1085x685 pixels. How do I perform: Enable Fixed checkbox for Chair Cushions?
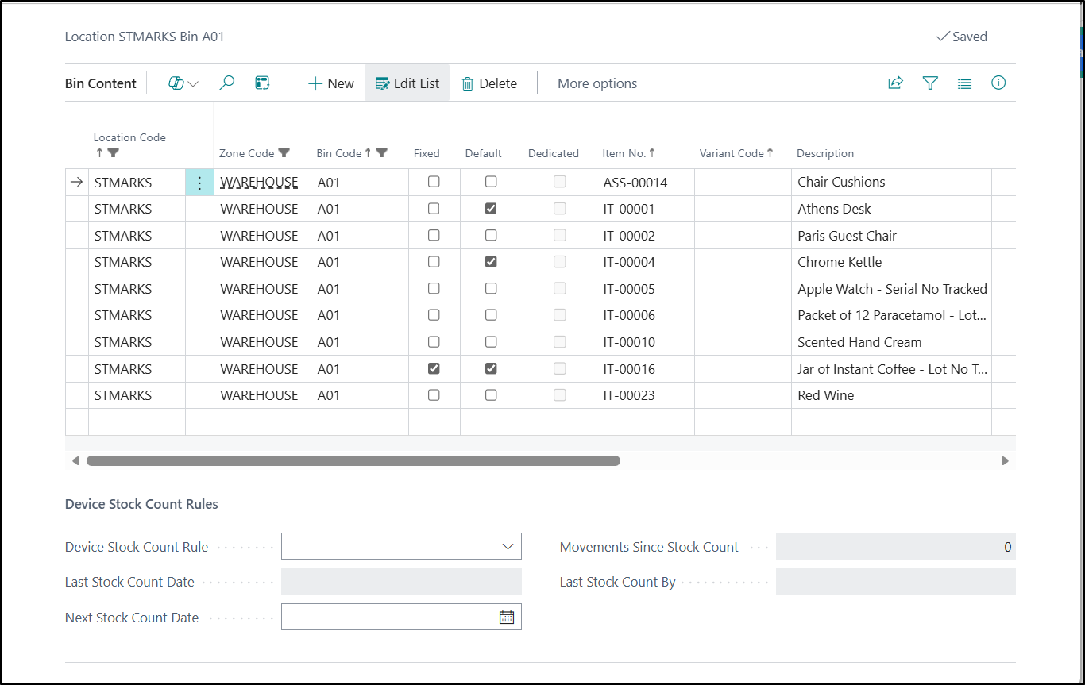[x=434, y=182]
